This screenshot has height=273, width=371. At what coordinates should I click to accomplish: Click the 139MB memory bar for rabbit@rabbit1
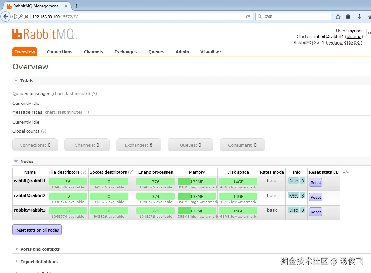pyautogui.click(x=197, y=182)
